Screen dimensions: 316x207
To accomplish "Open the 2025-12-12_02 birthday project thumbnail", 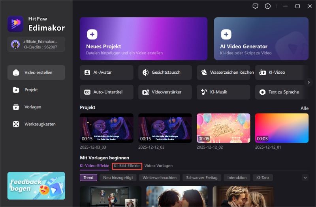I will point(223,128).
